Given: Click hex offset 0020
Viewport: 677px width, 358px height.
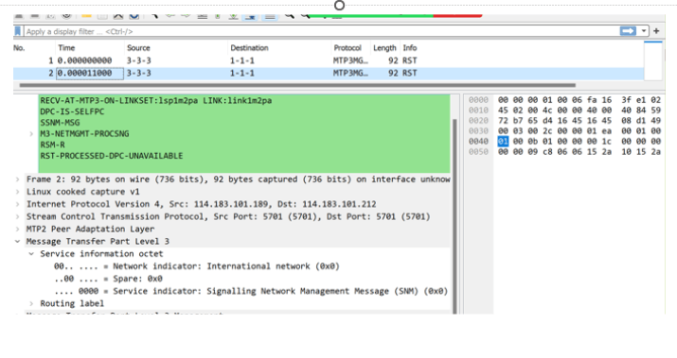Looking at the screenshot, I should pyautogui.click(x=478, y=121).
